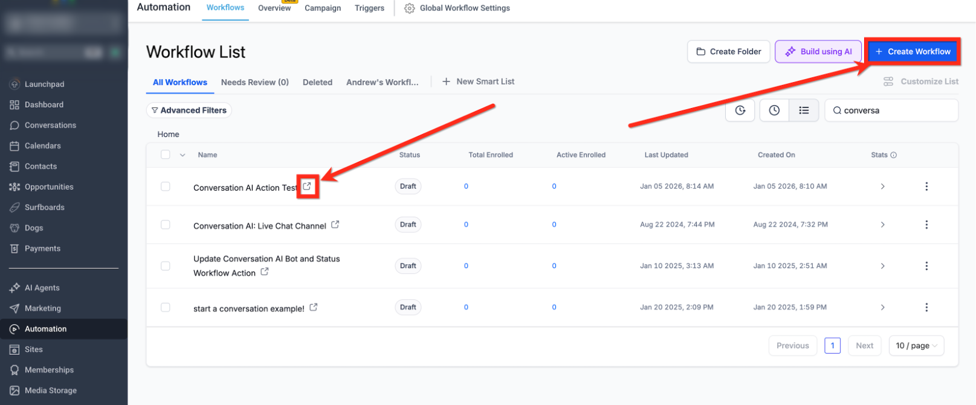Expand stats for Conversation AI Action Test
The width and height of the screenshot is (976, 405).
pos(883,187)
